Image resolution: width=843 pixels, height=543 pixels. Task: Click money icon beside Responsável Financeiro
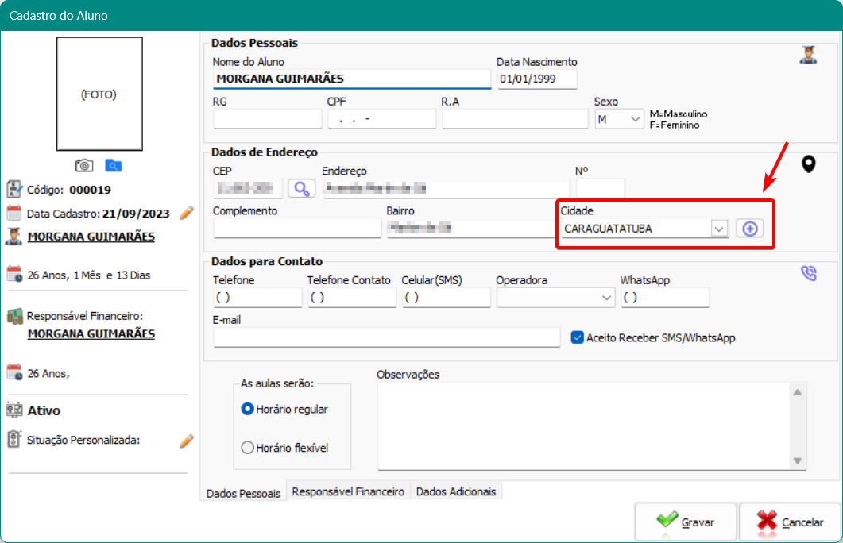(x=14, y=316)
